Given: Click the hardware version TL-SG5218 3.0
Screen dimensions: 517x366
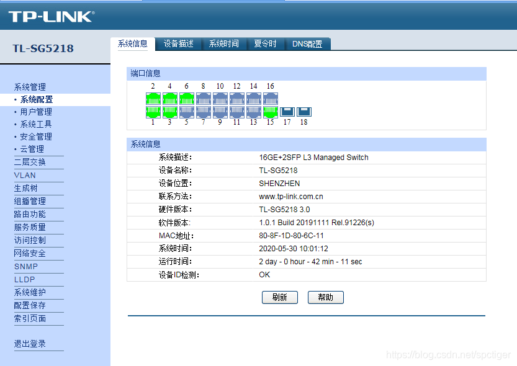Looking at the screenshot, I should point(284,210).
